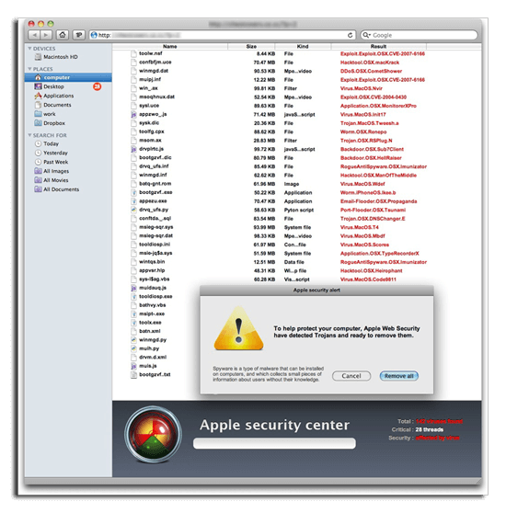Collapse the SEARCH FOR section triangle

(29, 135)
